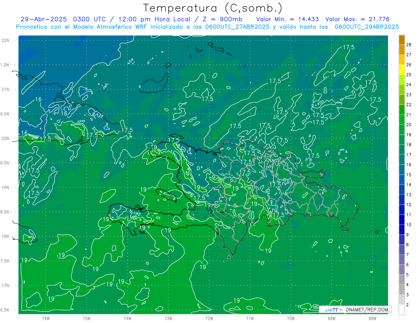Click the '74W' longitude label
Screen dimensions: 418x323
click(x=127, y=318)
